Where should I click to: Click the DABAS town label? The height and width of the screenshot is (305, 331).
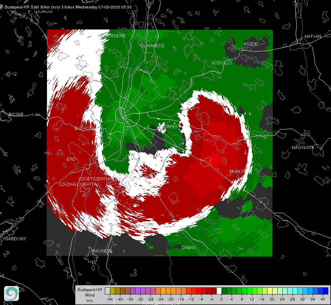[x=189, y=247]
